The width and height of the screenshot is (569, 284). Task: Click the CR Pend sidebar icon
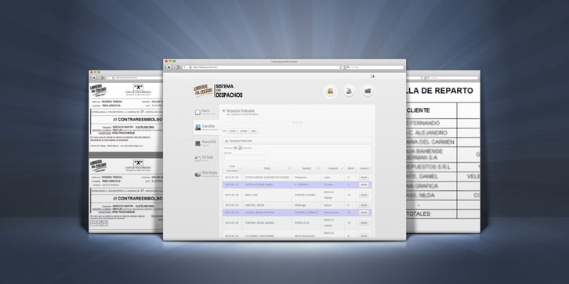tap(198, 158)
